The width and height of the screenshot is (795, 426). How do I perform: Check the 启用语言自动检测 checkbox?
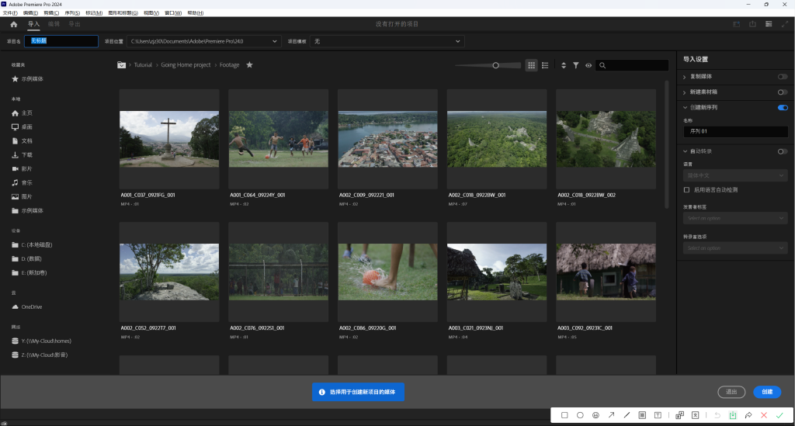686,189
